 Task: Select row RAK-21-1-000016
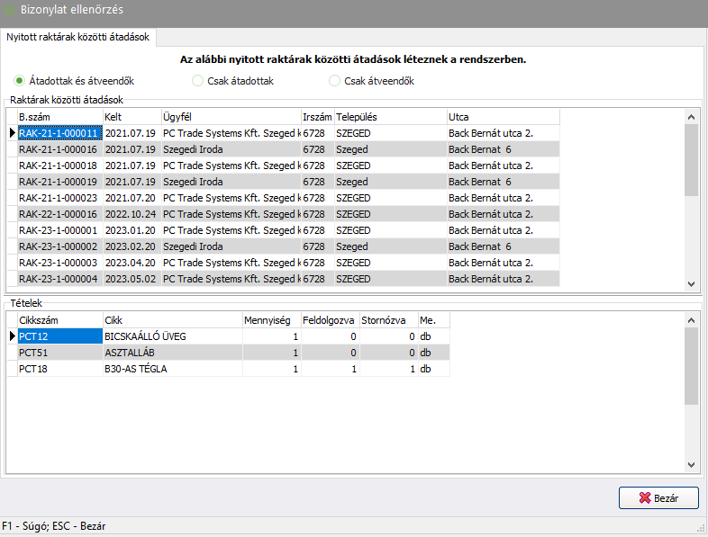(58, 149)
